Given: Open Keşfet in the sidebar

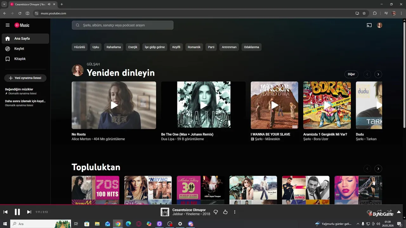Looking at the screenshot, I should [25, 49].
